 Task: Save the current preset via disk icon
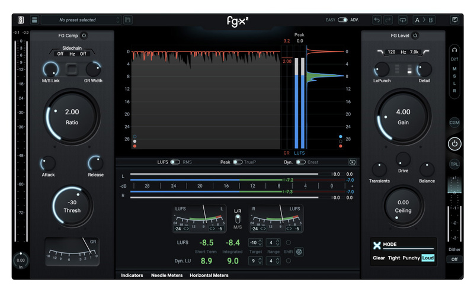tap(128, 20)
